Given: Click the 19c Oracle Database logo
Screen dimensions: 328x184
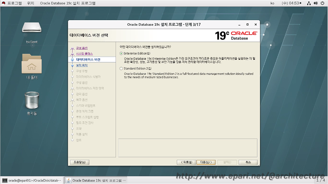Looking at the screenshot, I should tap(236, 35).
